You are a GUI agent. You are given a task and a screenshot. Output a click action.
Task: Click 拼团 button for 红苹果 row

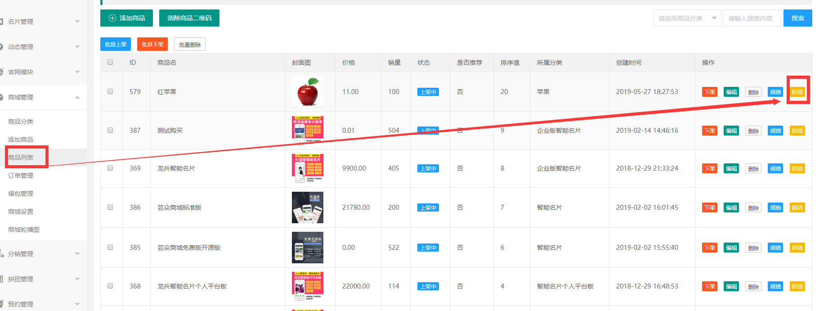click(797, 92)
